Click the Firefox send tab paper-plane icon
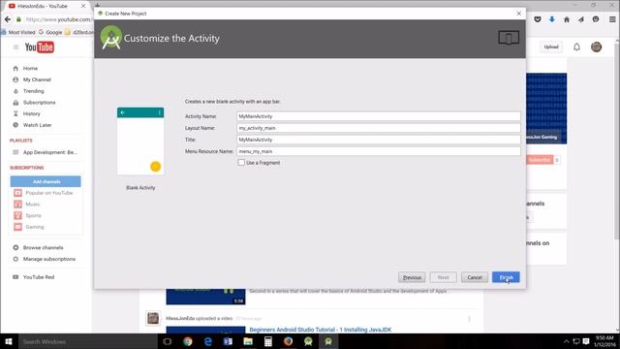Screen dimensions: 620x349 [581, 19]
